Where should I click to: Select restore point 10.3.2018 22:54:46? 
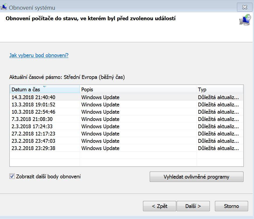tap(126, 112)
